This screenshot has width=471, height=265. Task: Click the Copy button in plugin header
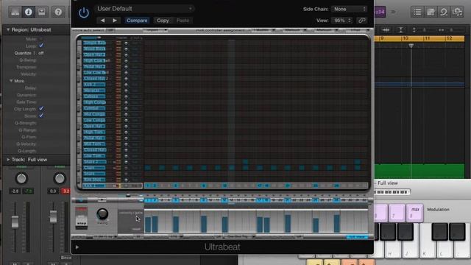click(163, 21)
